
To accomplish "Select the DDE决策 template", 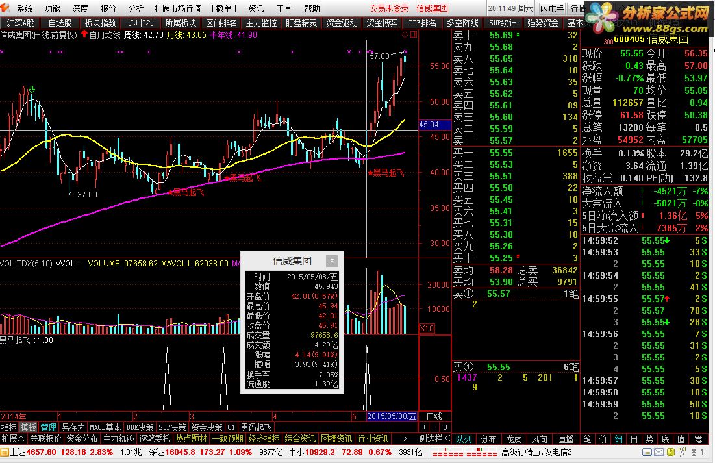I will (140, 427).
